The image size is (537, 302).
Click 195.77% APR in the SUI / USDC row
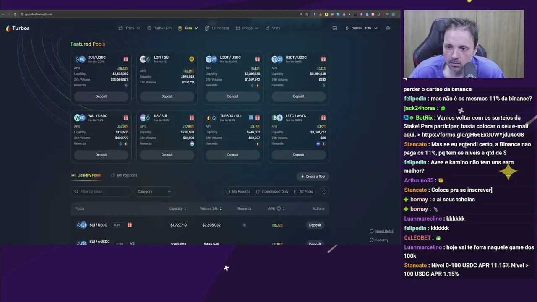click(277, 225)
